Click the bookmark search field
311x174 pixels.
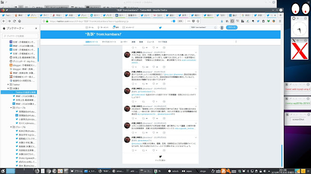(x=20, y=36)
